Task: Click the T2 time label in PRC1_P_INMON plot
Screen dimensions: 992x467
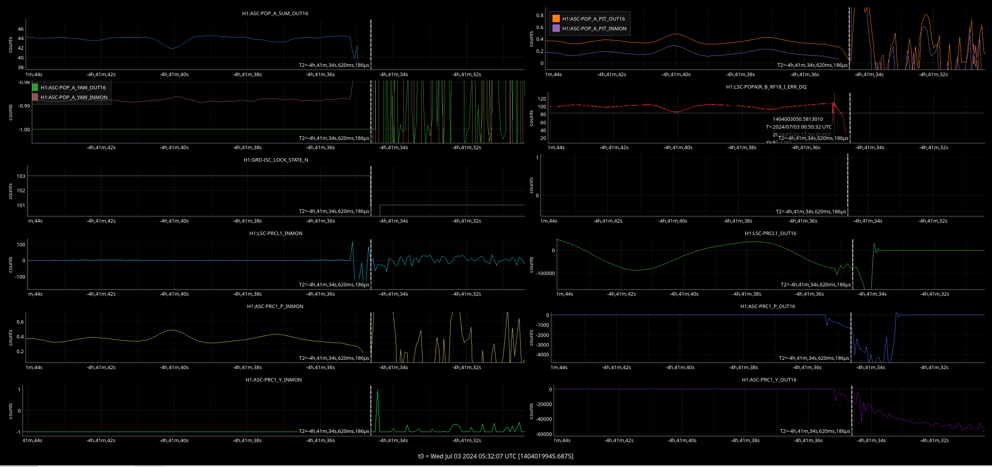Action: 334,358
